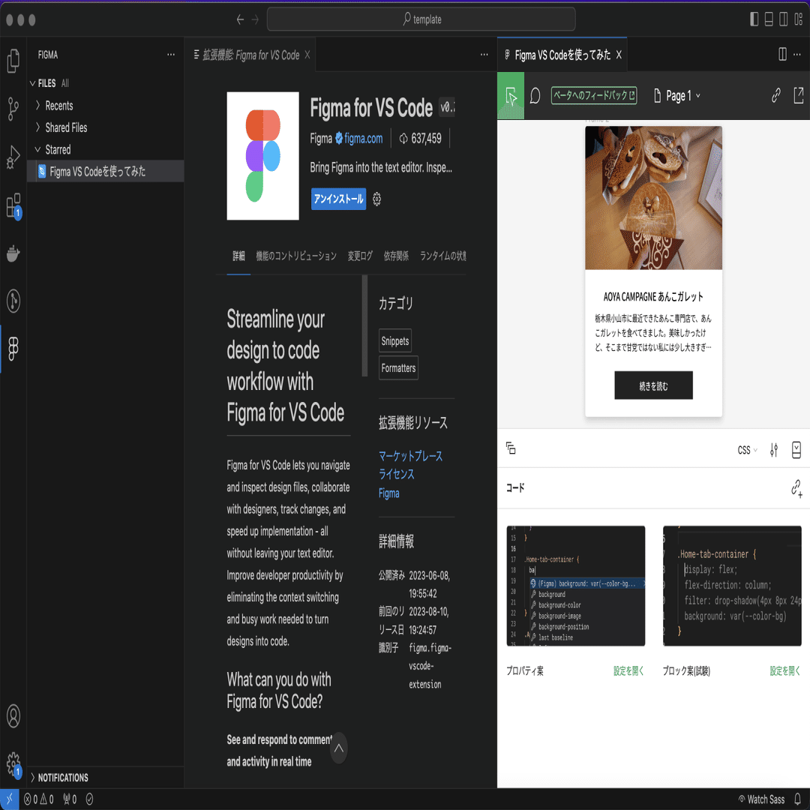810x810 pixels.
Task: Click the property suggestion code preview image
Action: pos(575,586)
